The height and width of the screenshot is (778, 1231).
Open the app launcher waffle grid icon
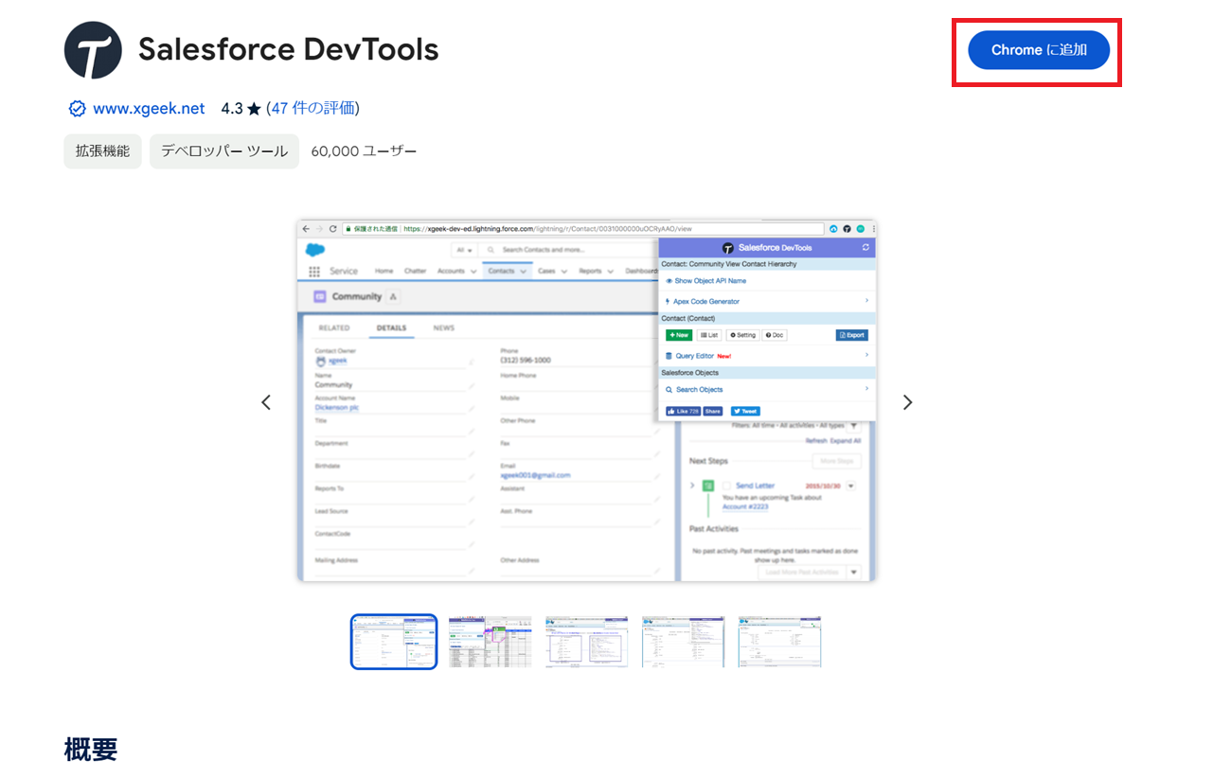(314, 272)
